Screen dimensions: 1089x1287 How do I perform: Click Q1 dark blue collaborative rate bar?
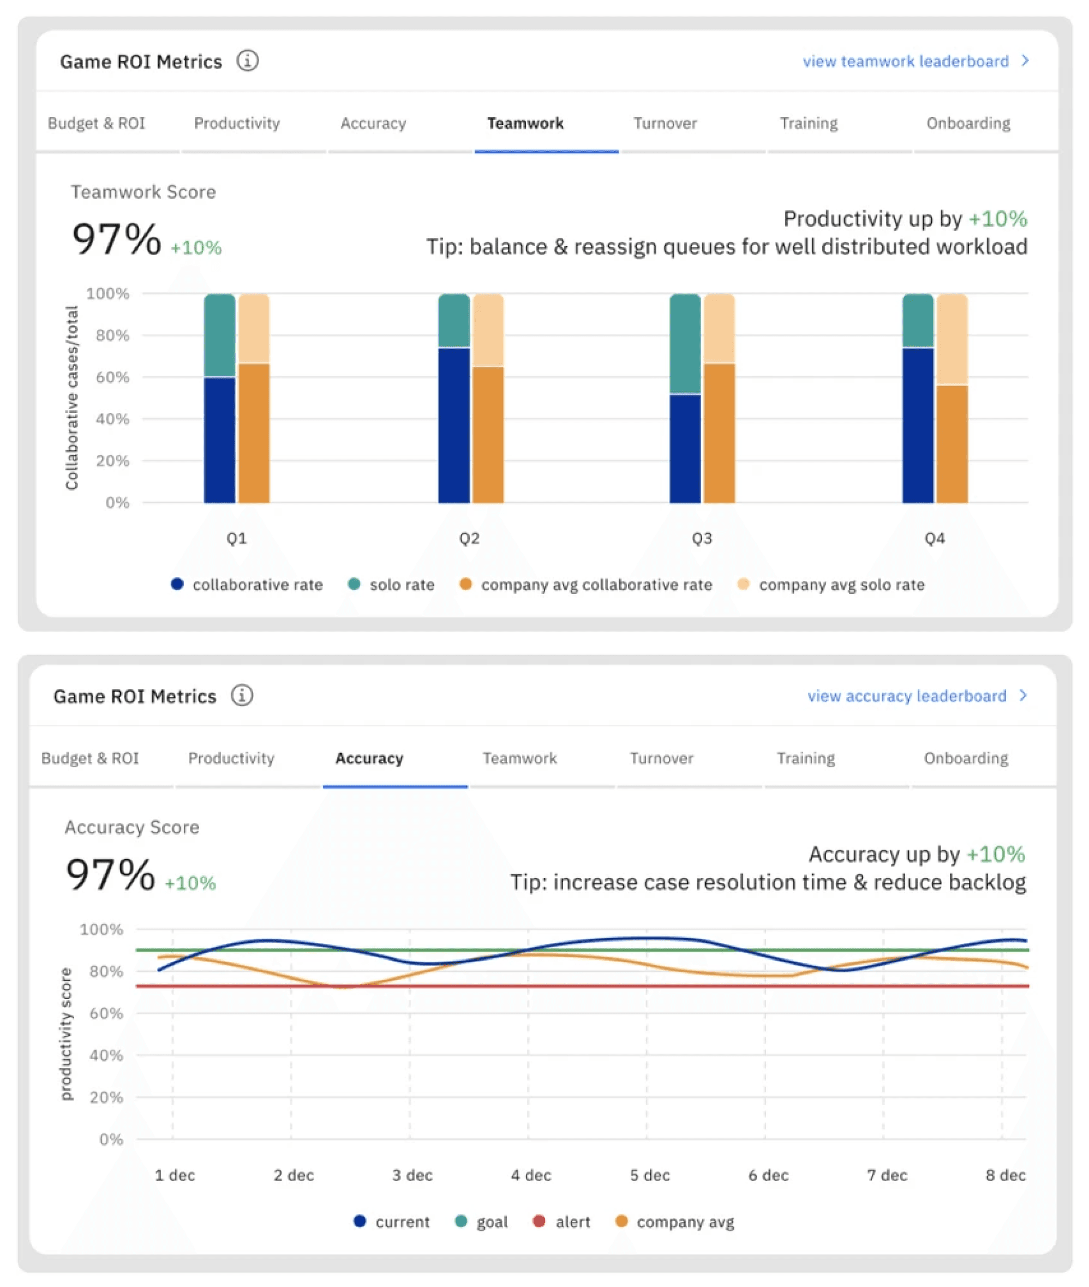(x=220, y=440)
